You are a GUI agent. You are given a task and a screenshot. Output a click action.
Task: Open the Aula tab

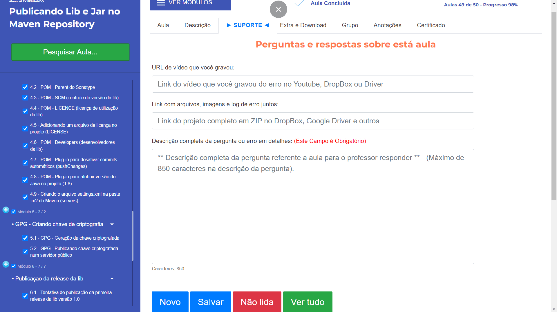pyautogui.click(x=163, y=25)
